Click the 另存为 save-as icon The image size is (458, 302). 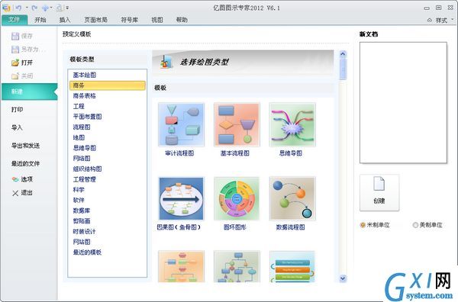click(15, 50)
